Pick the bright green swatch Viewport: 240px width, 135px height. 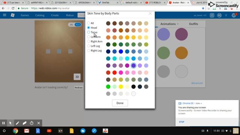pos(108,87)
